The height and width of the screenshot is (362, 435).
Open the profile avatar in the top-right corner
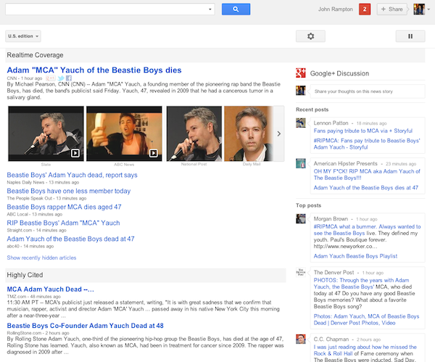419,9
